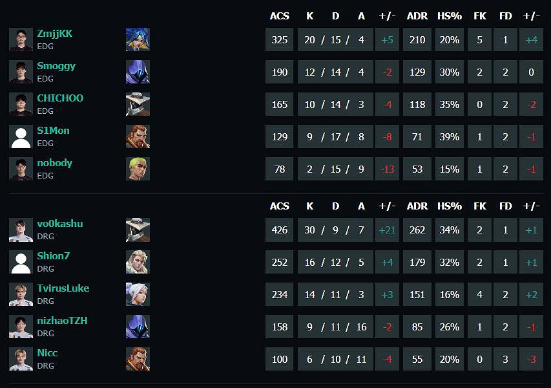Click the Omen agent icon beside Smoggy
The width and height of the screenshot is (551, 388).
138,71
